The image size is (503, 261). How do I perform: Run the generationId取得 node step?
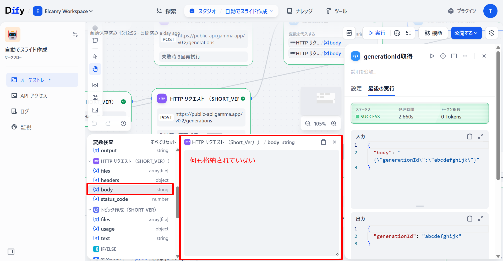(x=432, y=56)
